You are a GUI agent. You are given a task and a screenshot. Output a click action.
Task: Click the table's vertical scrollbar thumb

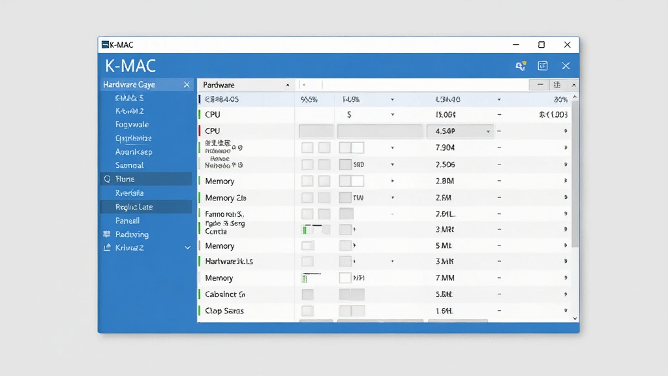coord(575,174)
